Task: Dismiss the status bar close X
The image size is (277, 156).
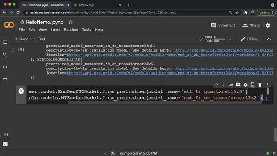Action: 274,153
